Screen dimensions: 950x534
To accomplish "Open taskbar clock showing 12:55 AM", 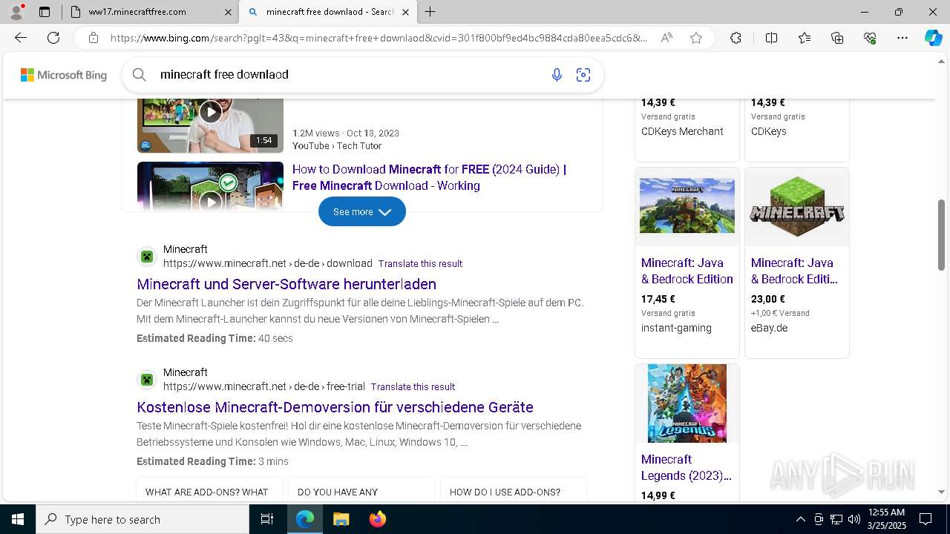I will tap(885, 519).
